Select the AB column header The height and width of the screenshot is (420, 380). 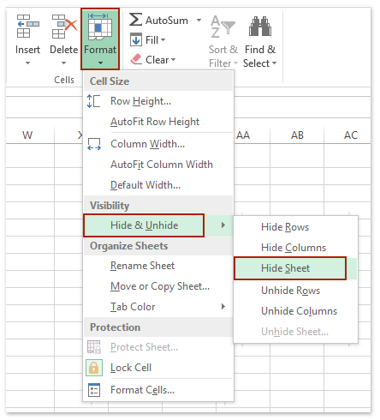tap(297, 135)
